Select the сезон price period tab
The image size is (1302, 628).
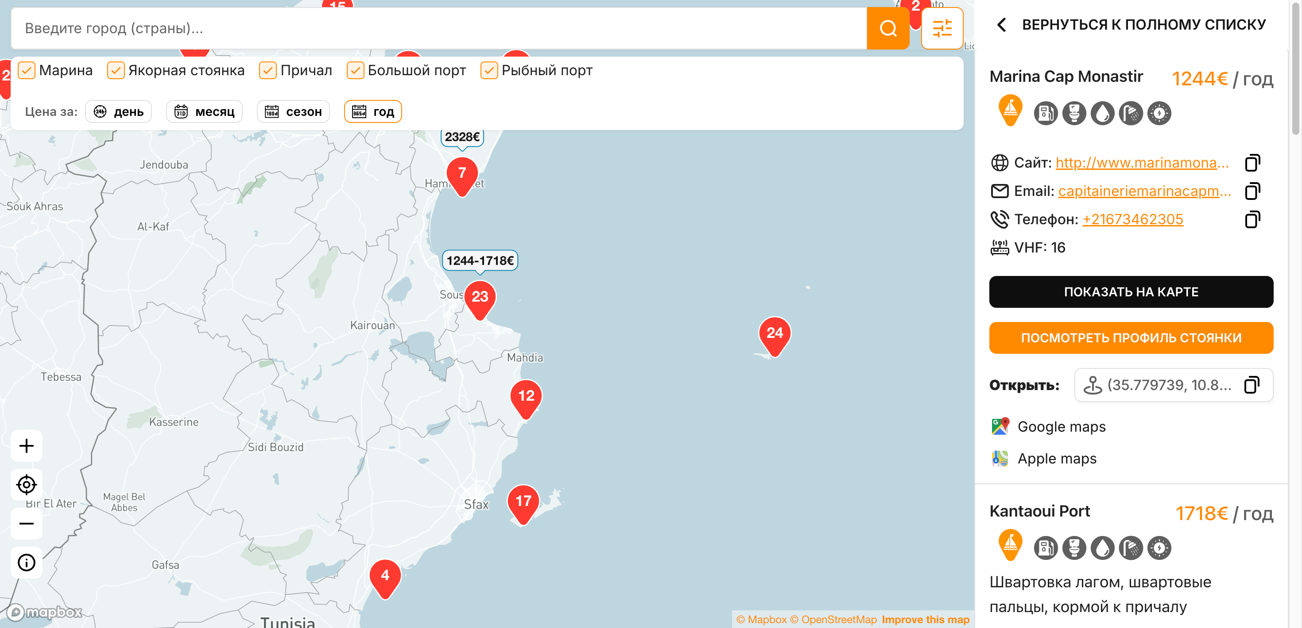(293, 111)
